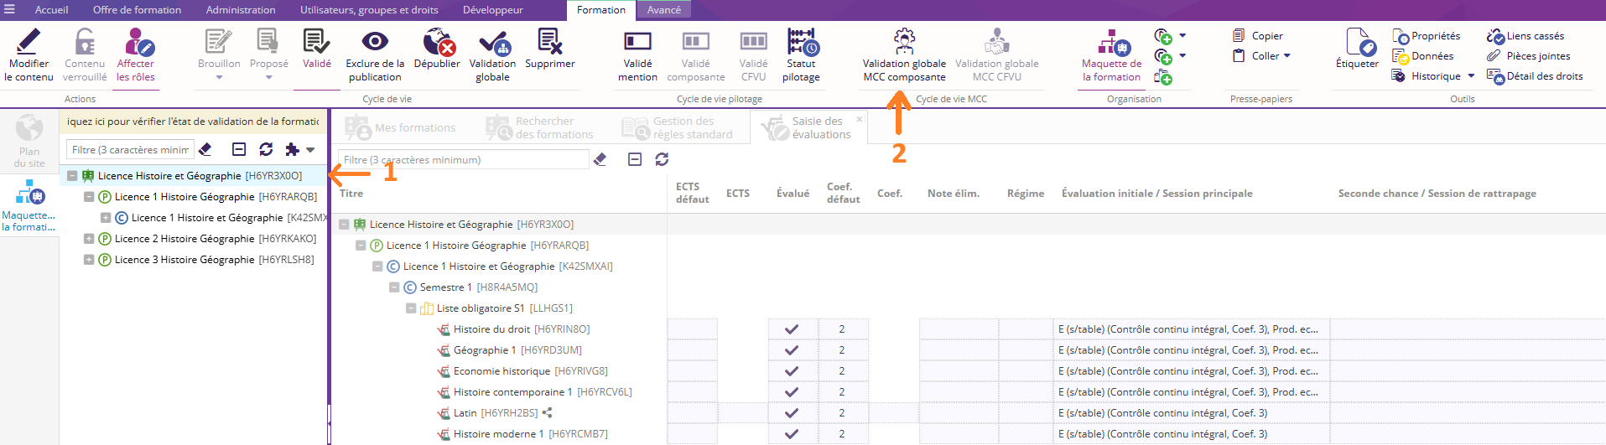
Task: Toggle Évalué checkmark for Histoire du droit
Action: [x=791, y=329]
